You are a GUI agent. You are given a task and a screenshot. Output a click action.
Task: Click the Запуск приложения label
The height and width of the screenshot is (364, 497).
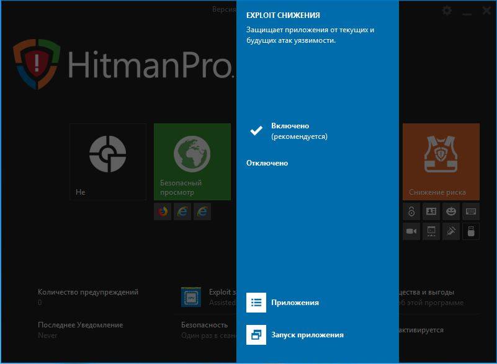pyautogui.click(x=307, y=335)
